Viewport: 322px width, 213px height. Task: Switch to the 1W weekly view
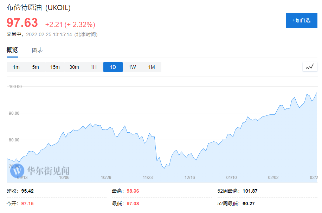coord(132,67)
